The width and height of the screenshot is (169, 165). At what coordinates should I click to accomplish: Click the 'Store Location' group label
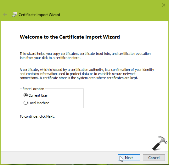tap(33, 89)
